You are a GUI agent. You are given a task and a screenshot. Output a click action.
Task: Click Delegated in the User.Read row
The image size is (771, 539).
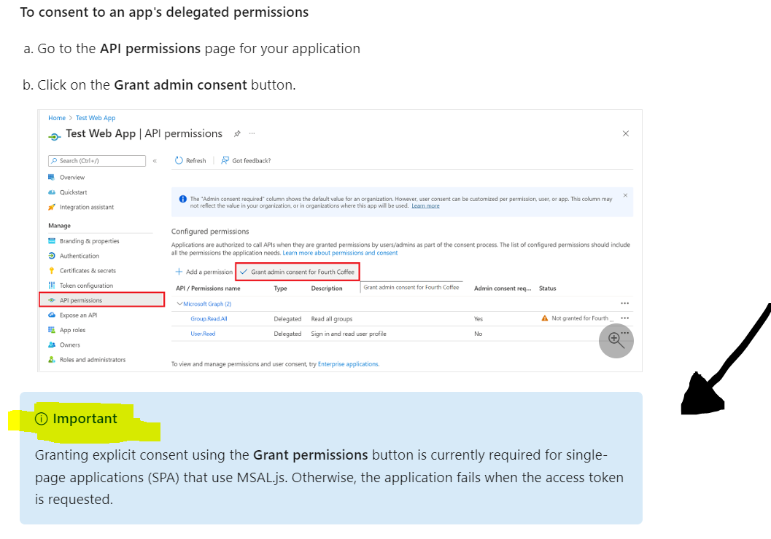click(287, 334)
